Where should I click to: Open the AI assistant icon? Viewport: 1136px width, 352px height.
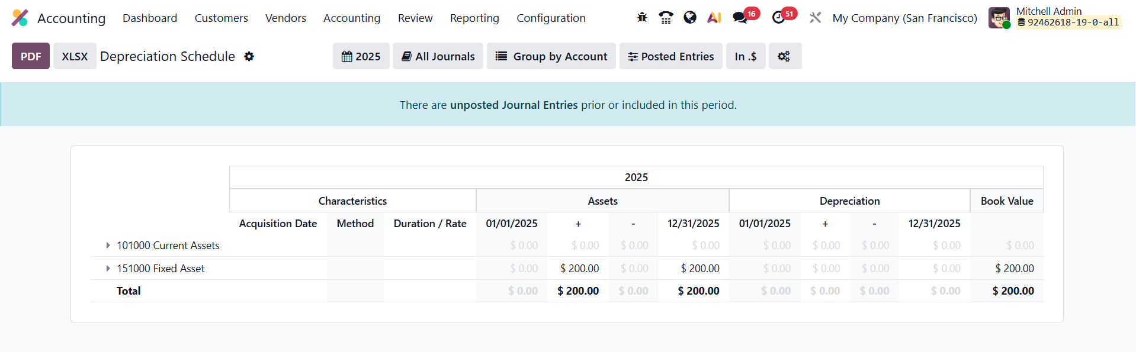tap(714, 18)
